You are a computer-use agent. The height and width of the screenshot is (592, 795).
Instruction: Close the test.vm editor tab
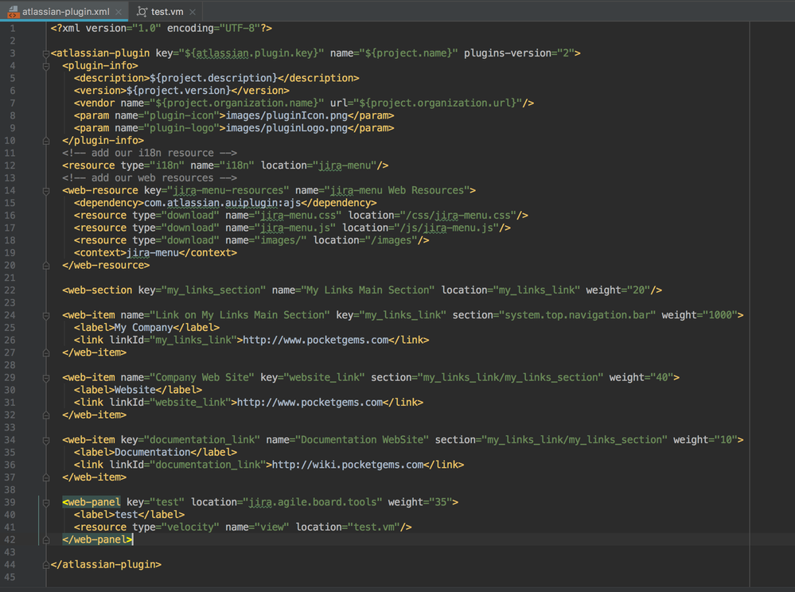pos(193,12)
